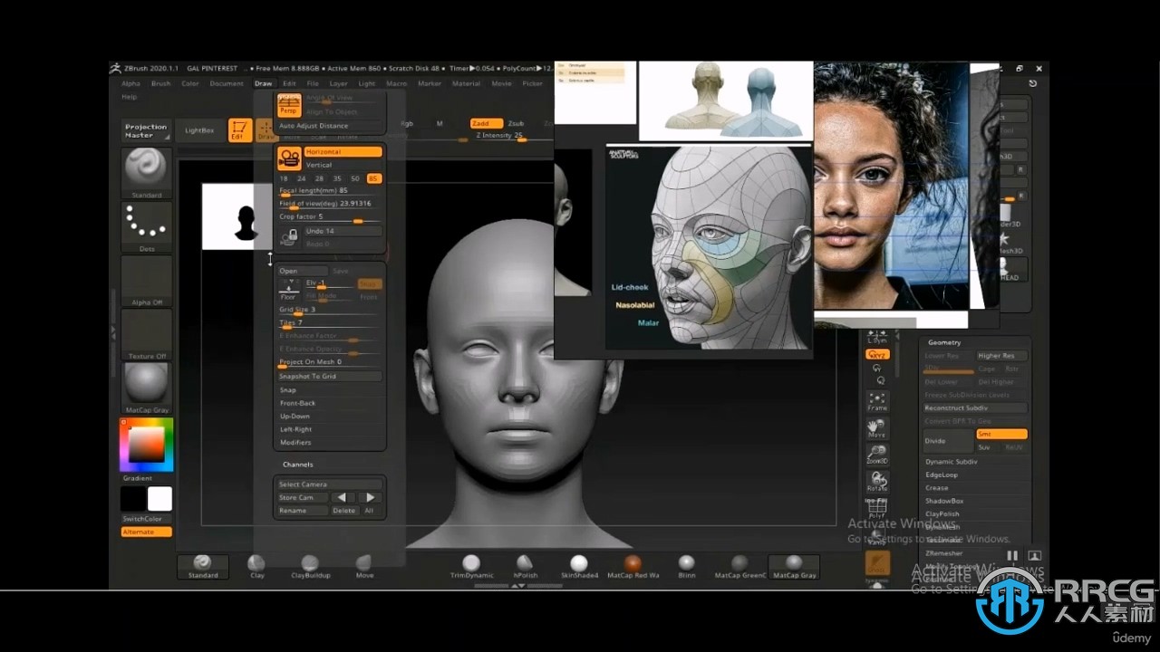
Task: Select Move brush in bottom shelf
Action: [364, 567]
